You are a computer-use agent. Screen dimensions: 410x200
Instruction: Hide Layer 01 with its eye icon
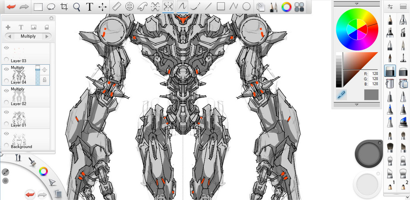(x=6, y=112)
